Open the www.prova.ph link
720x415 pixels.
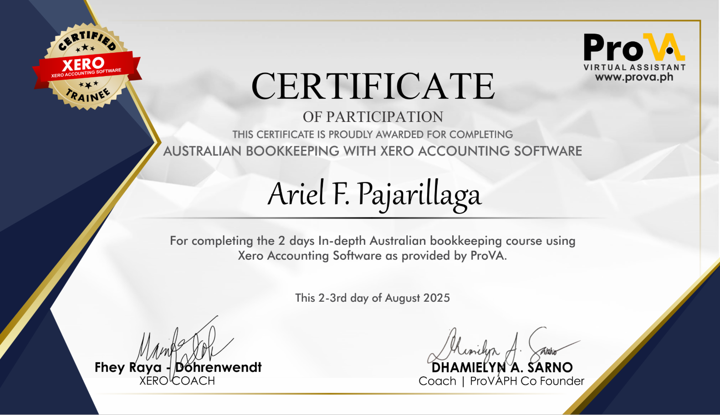(634, 77)
